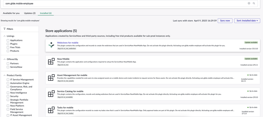Check the Now Platform filter
This screenshot has height=117, width=263.
pos(8,106)
